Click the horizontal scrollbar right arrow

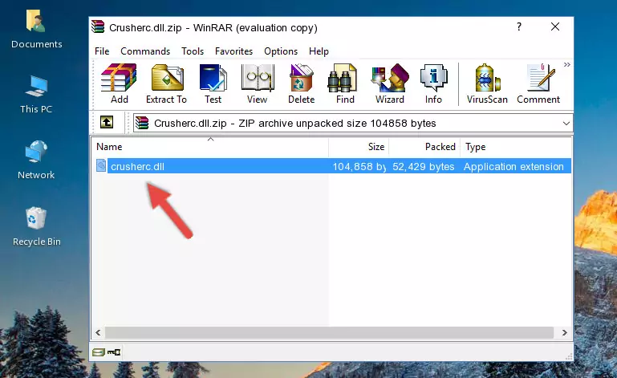click(x=564, y=333)
